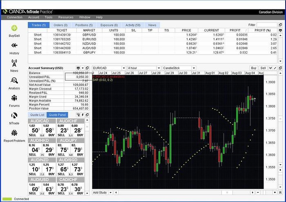286x202 pixels.
Task: Click the fxTrade logo icon in sidebar
Action: point(14,115)
